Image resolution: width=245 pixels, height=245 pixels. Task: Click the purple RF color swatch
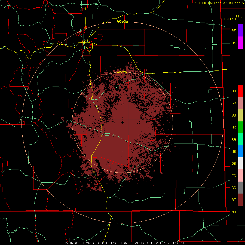[240, 30]
